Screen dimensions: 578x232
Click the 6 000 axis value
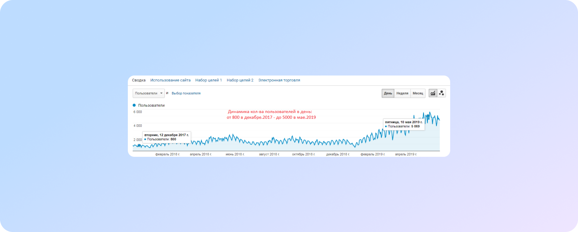point(137,112)
